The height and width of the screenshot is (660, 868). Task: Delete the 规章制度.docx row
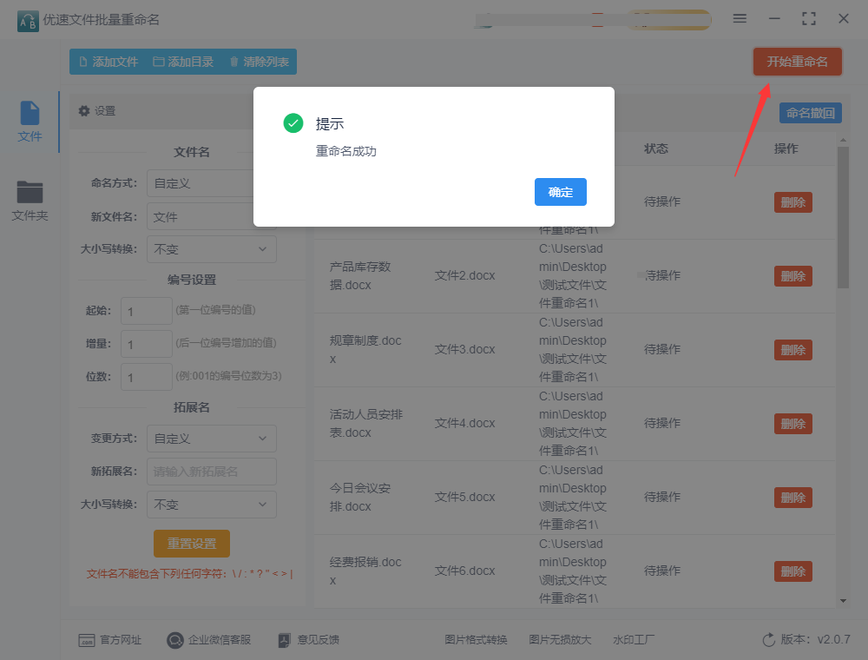792,350
